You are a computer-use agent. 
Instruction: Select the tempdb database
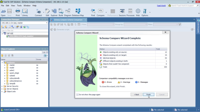coord(12,84)
